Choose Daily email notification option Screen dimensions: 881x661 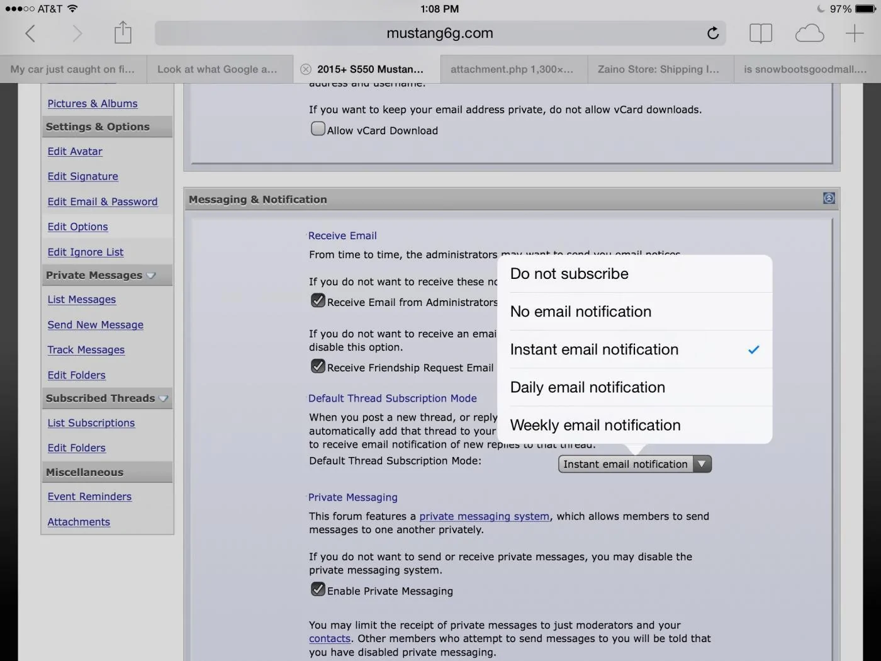(634, 387)
